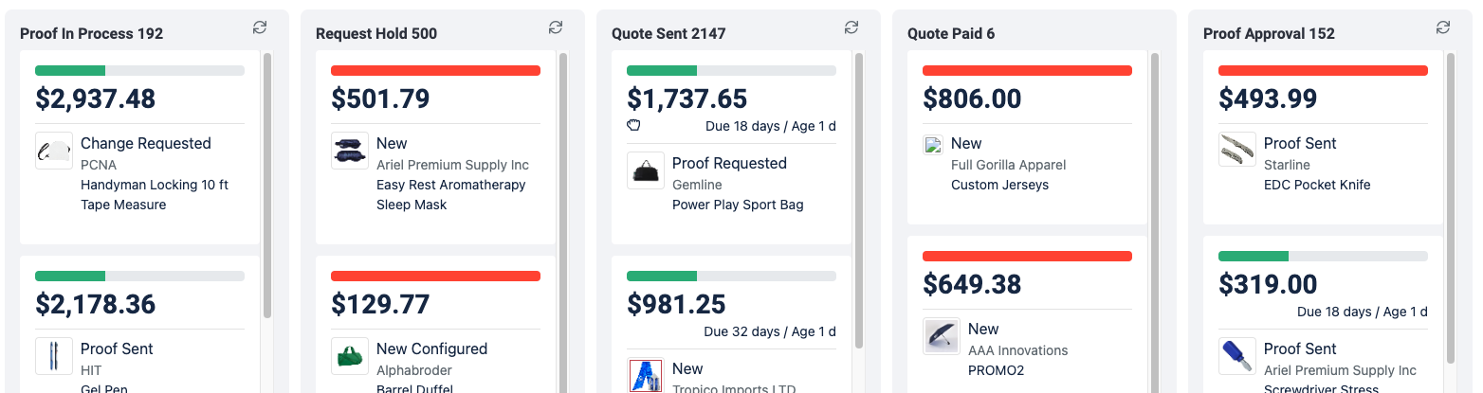1483x393 pixels.
Task: Click the hand icon on the $1,737.65 card
Action: coord(634,125)
